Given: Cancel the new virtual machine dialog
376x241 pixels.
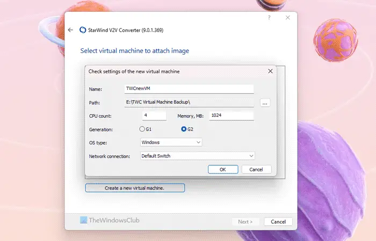Looking at the screenshot, I should [x=256, y=169].
